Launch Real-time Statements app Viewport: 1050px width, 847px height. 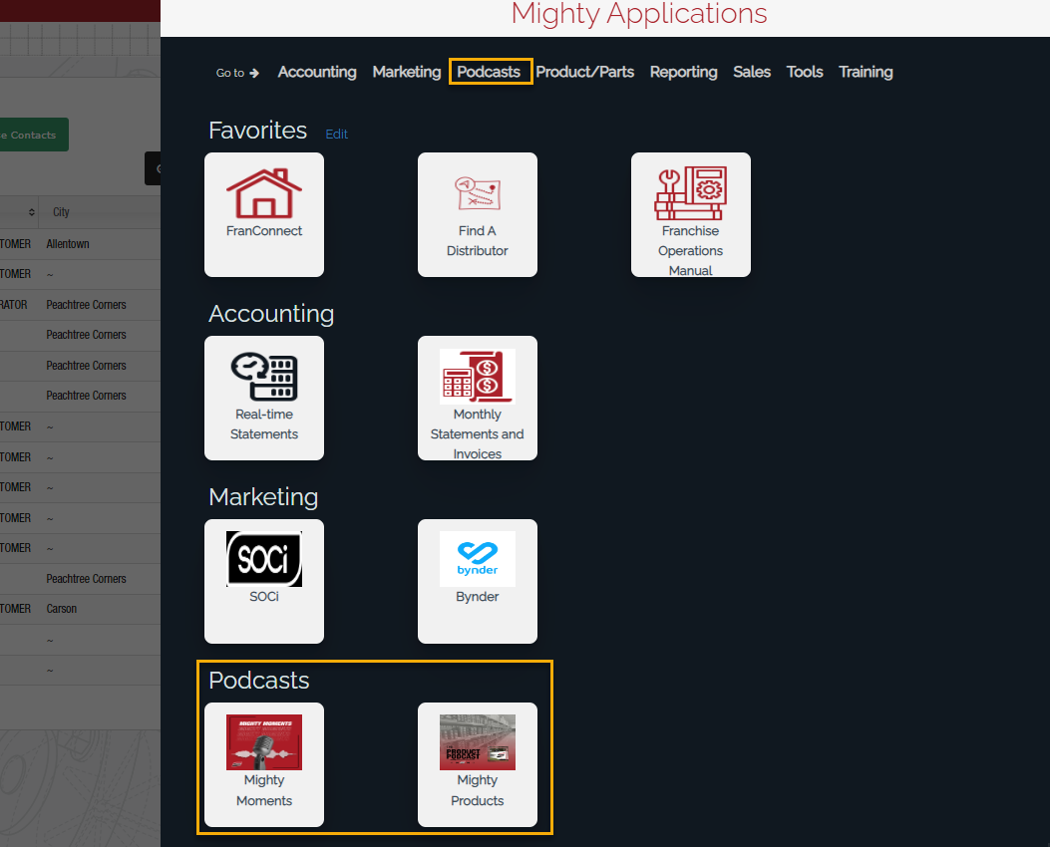pos(264,397)
